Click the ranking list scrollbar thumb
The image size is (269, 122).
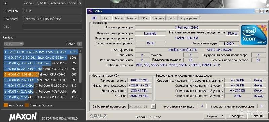pos(80,68)
